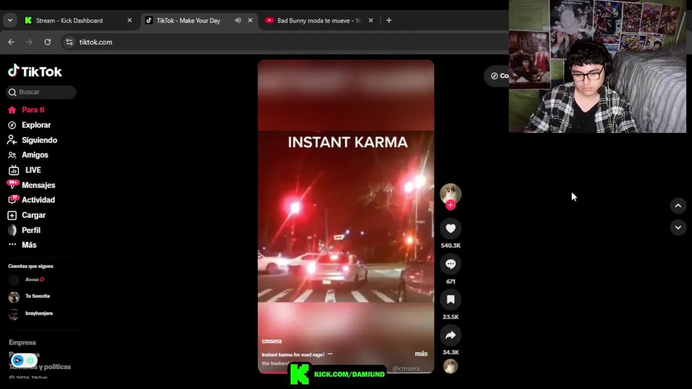The height and width of the screenshot is (389, 692).
Task: Close the TikTok - Make Your Day tab
Action: 250,21
